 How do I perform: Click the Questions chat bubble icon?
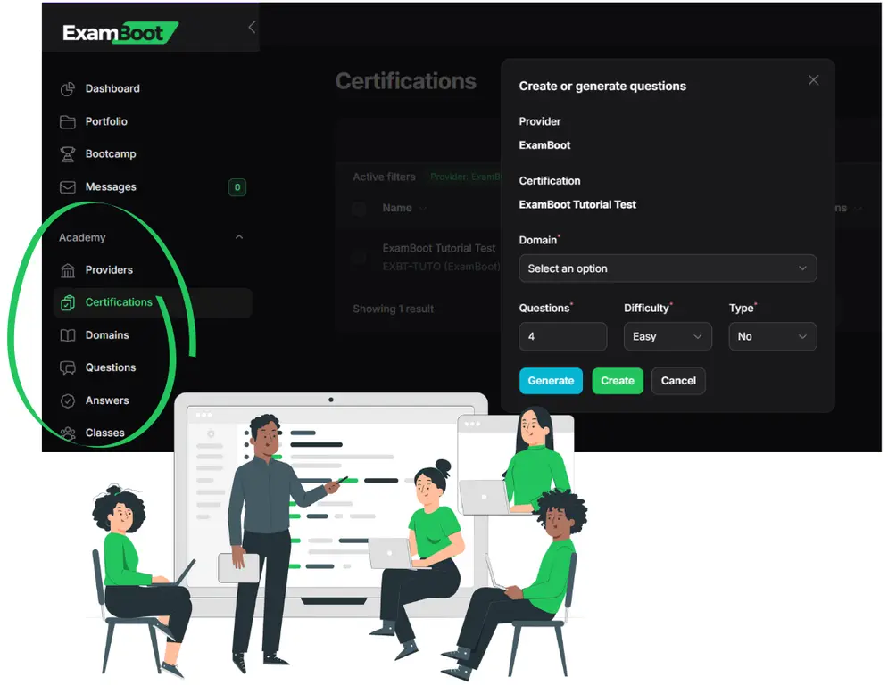point(67,367)
